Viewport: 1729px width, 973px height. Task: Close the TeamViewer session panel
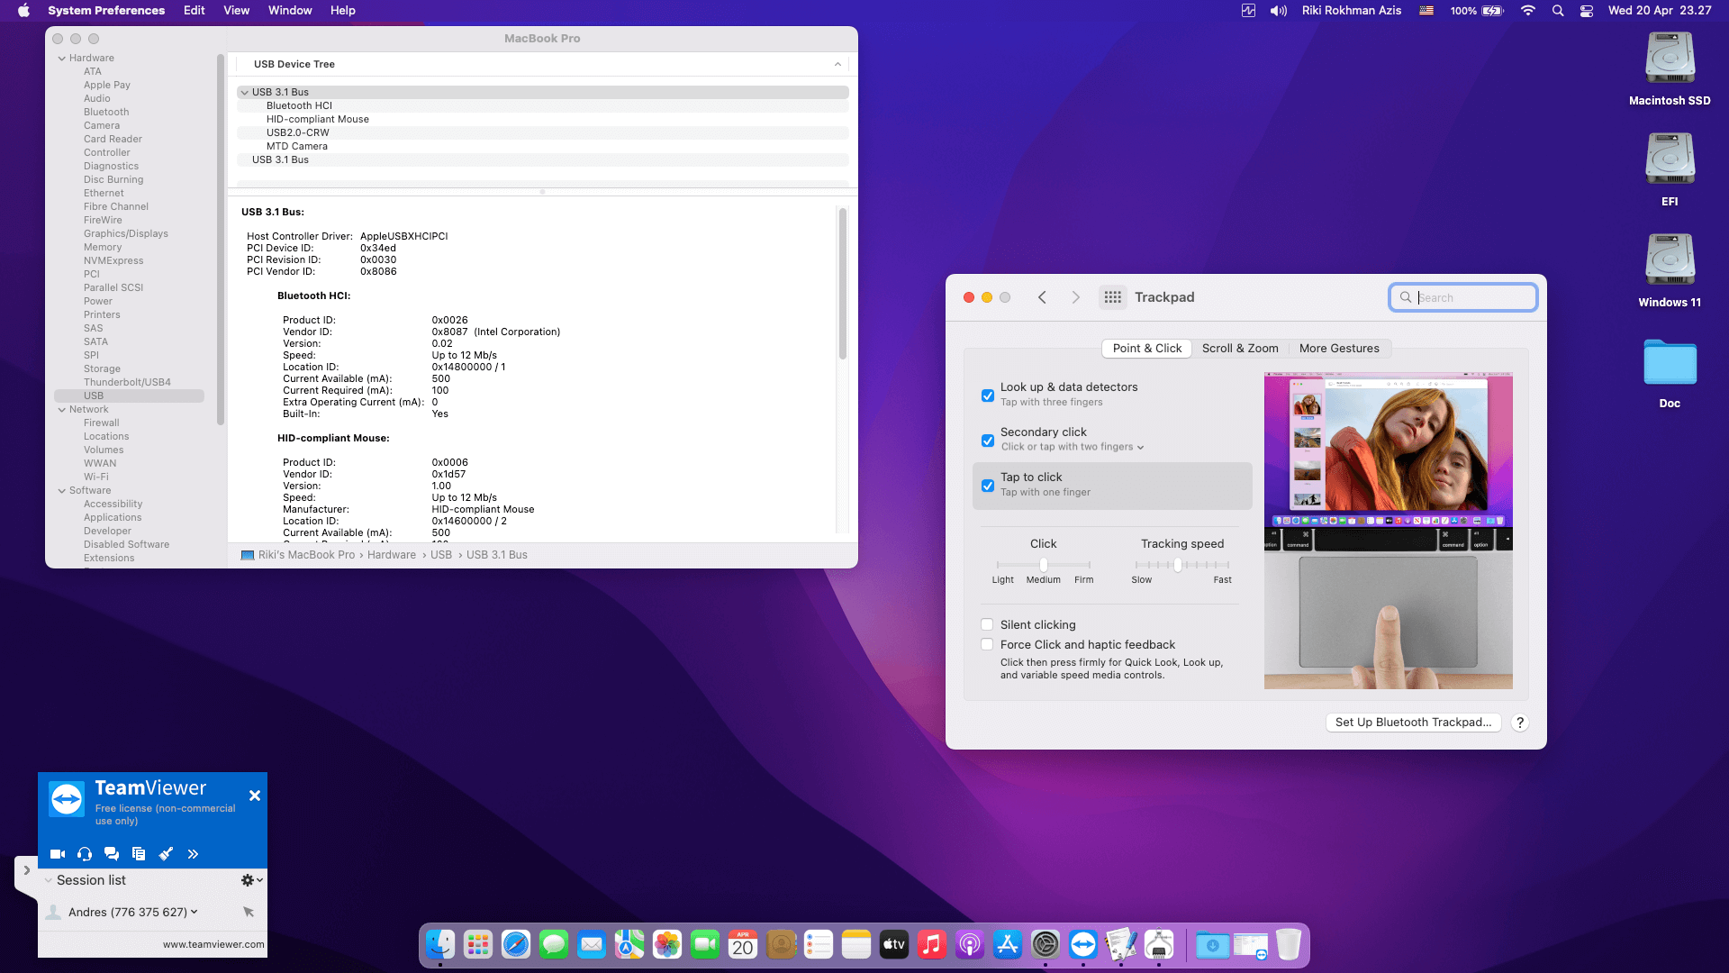tap(255, 796)
